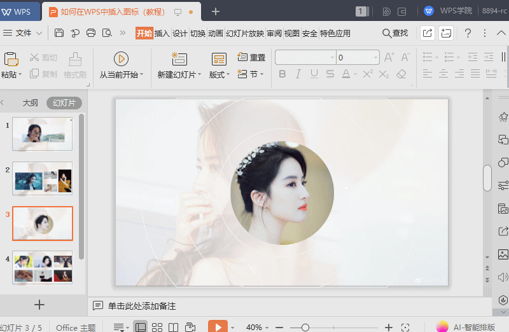Expand more quick-access tools chevron
The image size is (509, 332).
pos(122,33)
